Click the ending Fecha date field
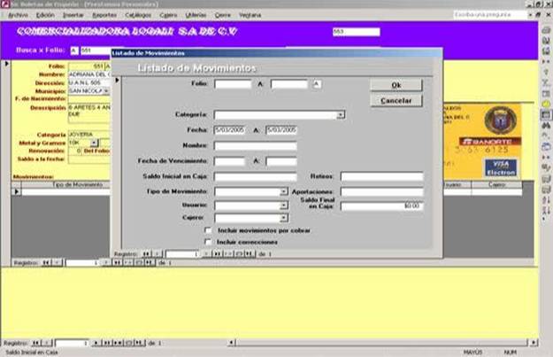 tap(281, 130)
